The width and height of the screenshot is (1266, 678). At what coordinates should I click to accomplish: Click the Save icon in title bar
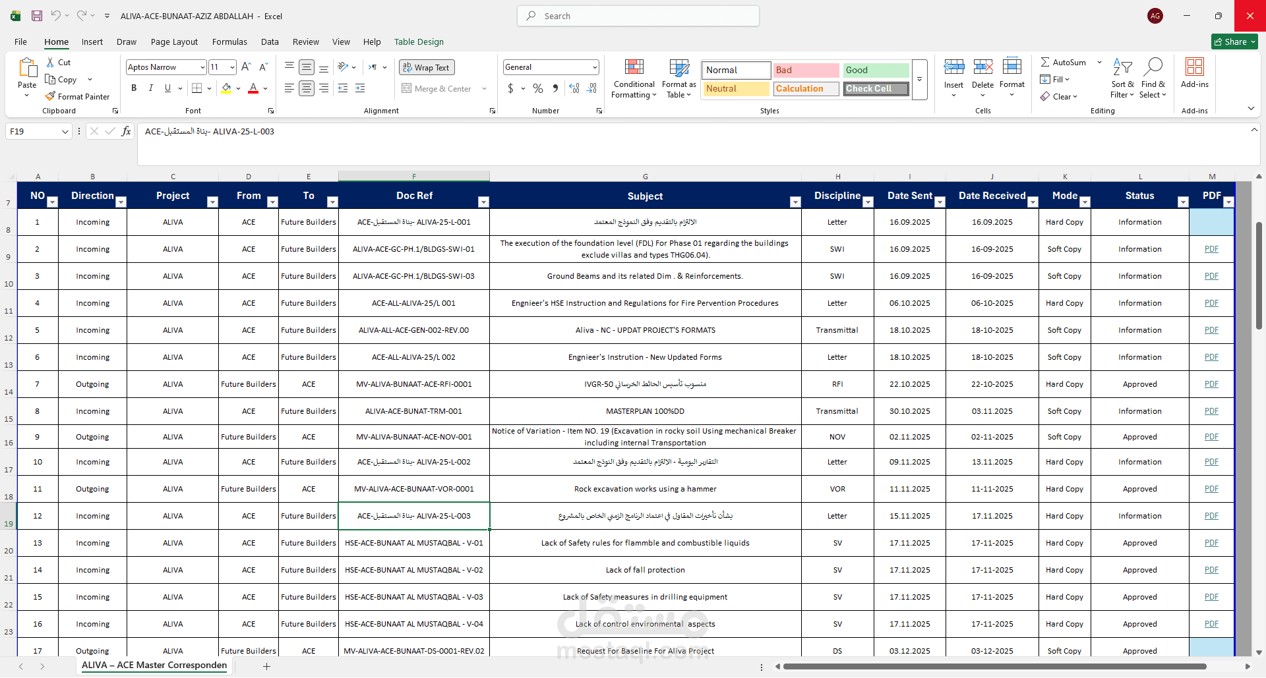[x=37, y=16]
